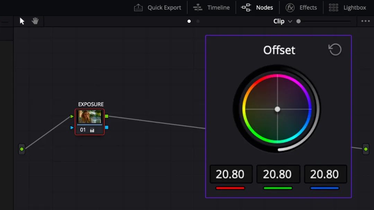Select the EXPOSURE node thumbnail
The width and height of the screenshot is (374, 210).
click(90, 116)
